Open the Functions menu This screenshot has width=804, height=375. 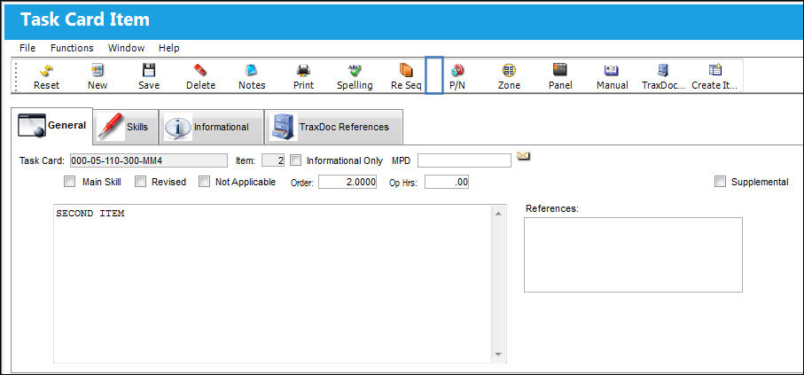click(x=72, y=48)
